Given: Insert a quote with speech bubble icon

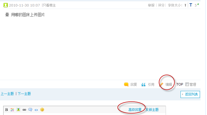Looking at the screenshot, I should (x=30, y=110).
